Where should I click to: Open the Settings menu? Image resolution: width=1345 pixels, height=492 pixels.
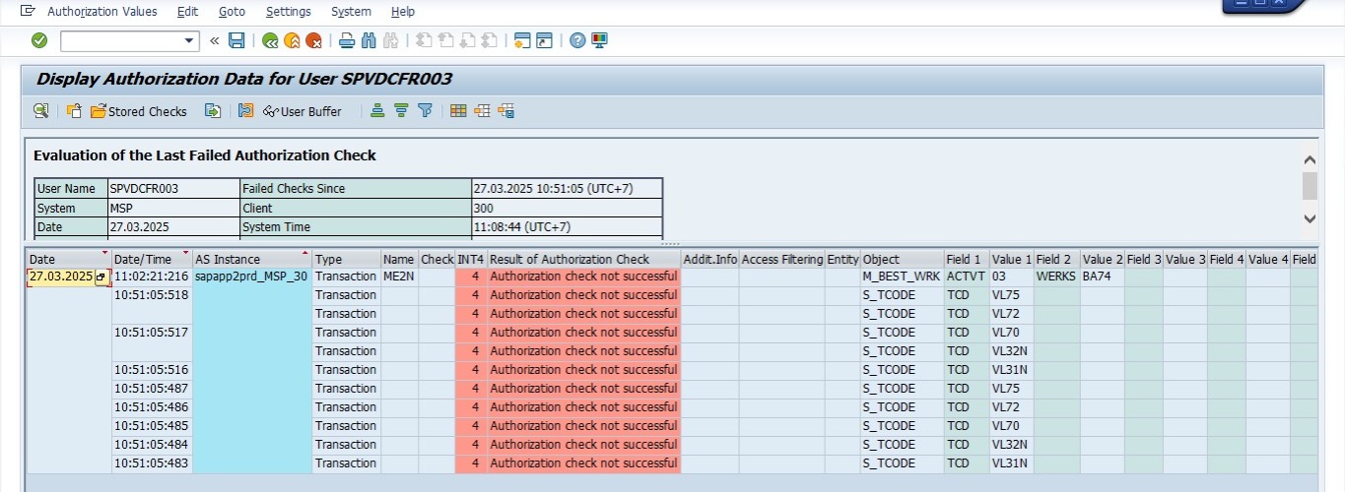[x=289, y=12]
